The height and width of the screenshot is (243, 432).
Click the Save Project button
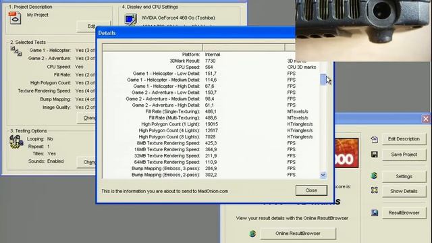point(404,155)
